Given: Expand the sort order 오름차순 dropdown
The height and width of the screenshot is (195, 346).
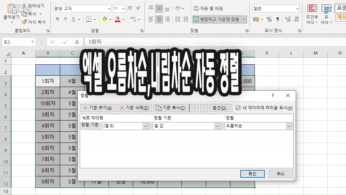Looking at the screenshot, I should [x=289, y=126].
